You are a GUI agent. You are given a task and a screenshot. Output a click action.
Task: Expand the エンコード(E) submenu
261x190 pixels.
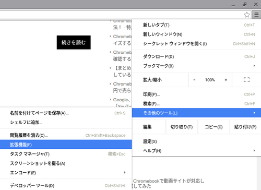(66, 173)
